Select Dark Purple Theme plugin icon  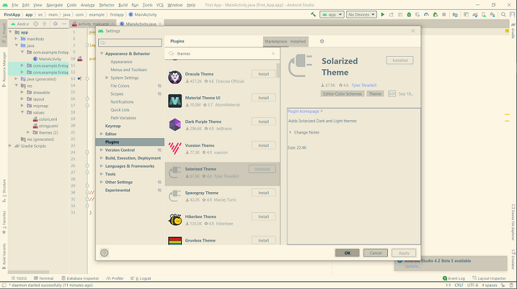click(174, 125)
